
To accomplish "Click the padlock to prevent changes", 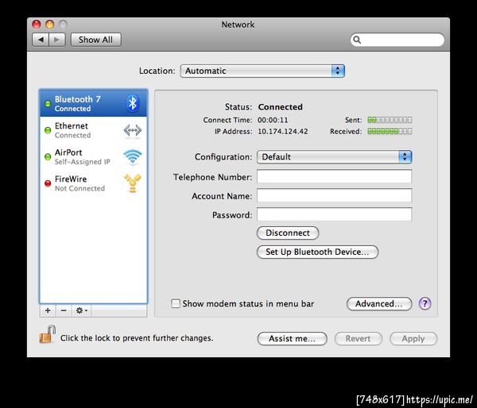I will pos(48,334).
